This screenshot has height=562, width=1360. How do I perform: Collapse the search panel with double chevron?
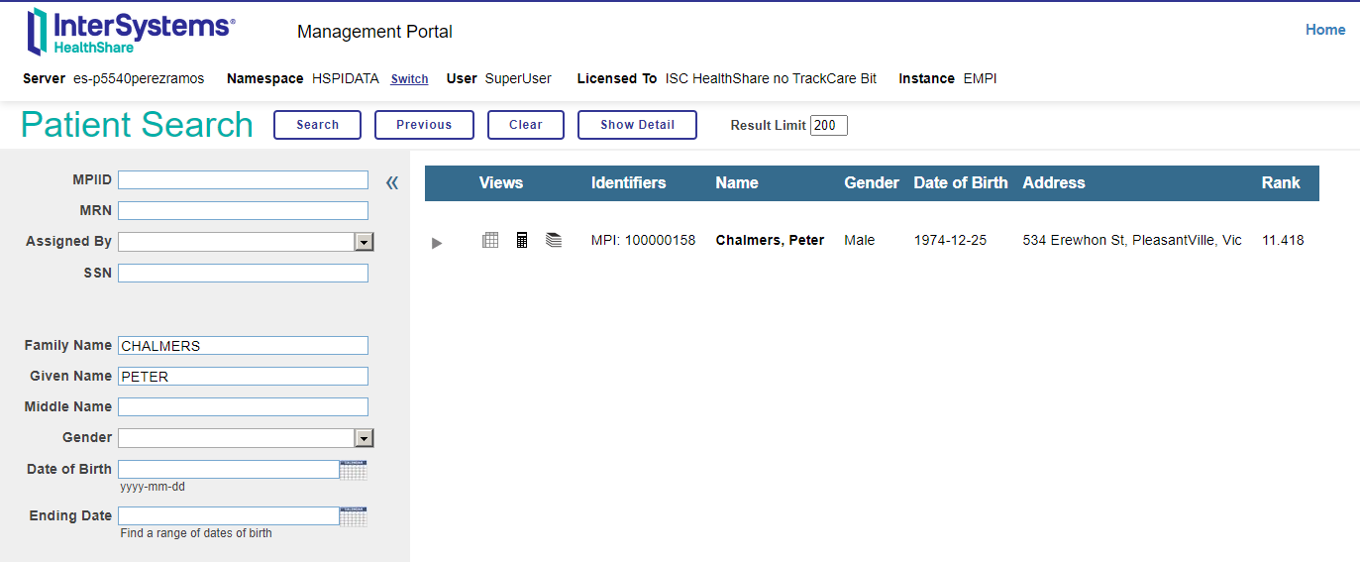click(392, 182)
